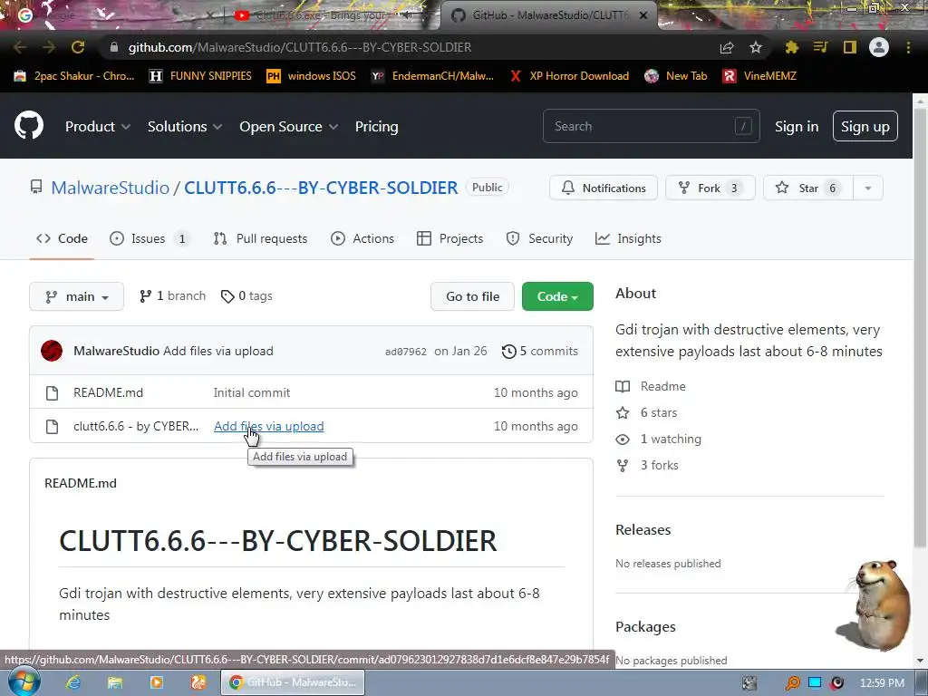Click the Notifications button
Viewport: 928px width, 696px height.
pyautogui.click(x=603, y=188)
